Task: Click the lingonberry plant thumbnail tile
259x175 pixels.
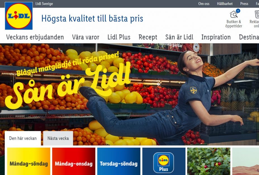Action: pos(209,161)
